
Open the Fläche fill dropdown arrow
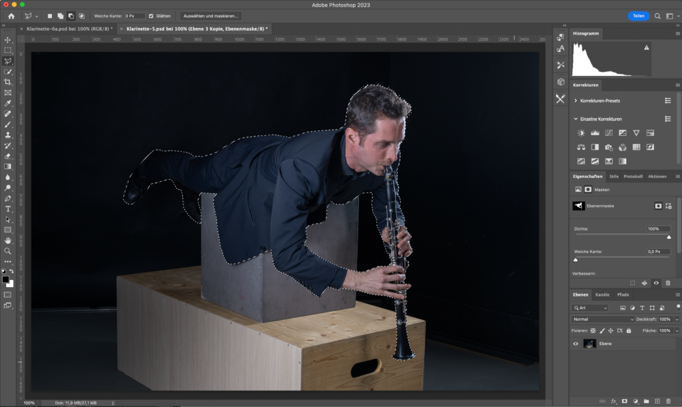(677, 331)
